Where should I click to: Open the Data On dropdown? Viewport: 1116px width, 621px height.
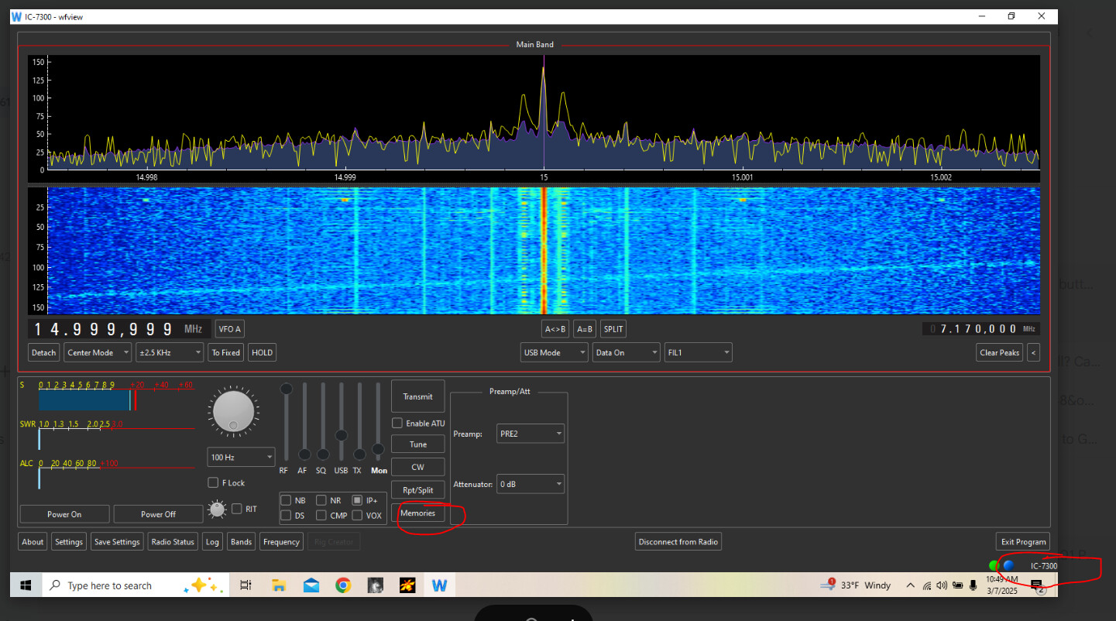[x=626, y=352]
